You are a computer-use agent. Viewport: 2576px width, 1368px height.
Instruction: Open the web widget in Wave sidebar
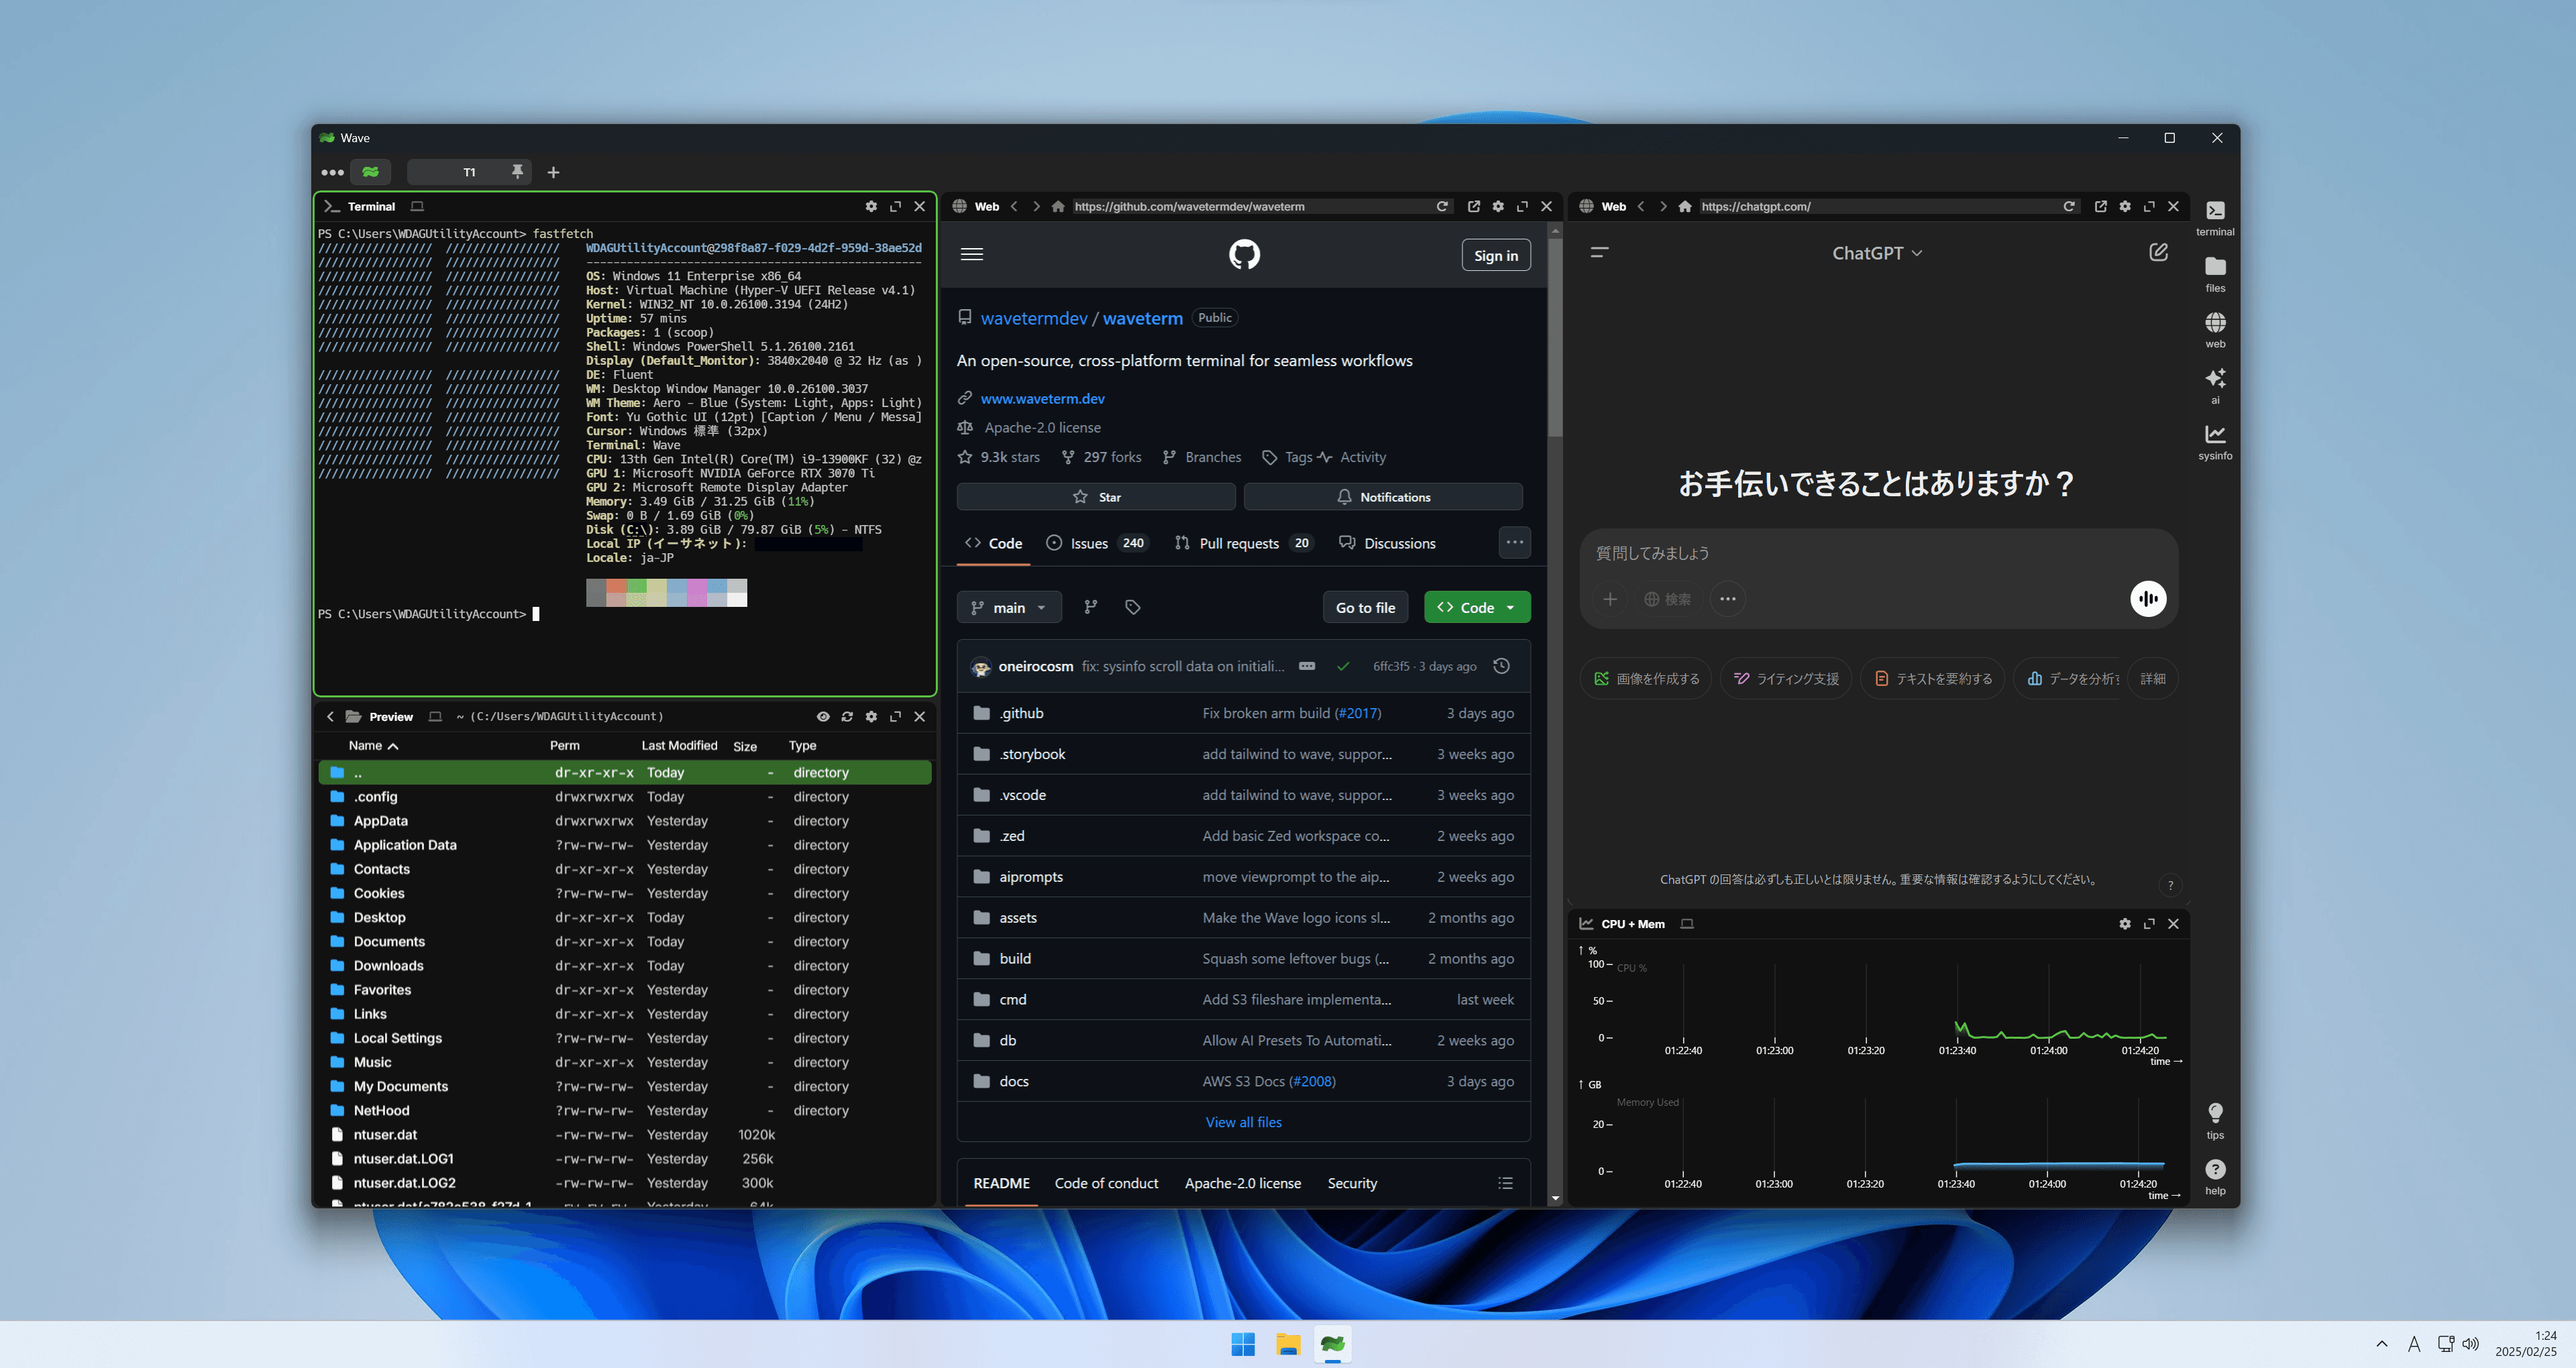(2214, 329)
